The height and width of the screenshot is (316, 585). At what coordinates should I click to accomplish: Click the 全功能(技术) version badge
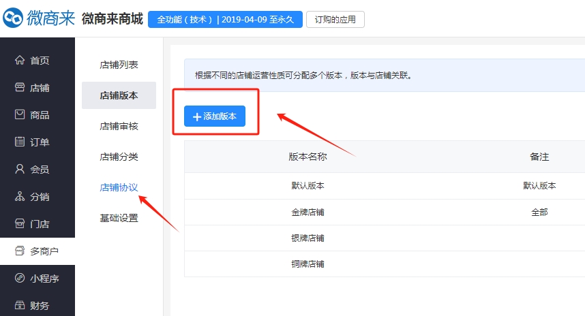click(x=224, y=19)
